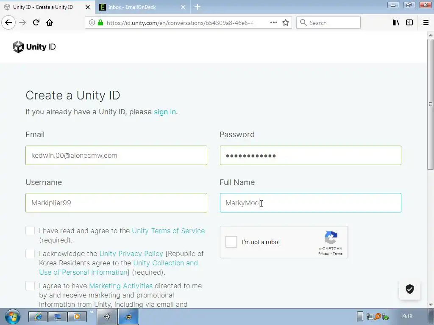Click the taskbar clock showing 19:18

406,317
